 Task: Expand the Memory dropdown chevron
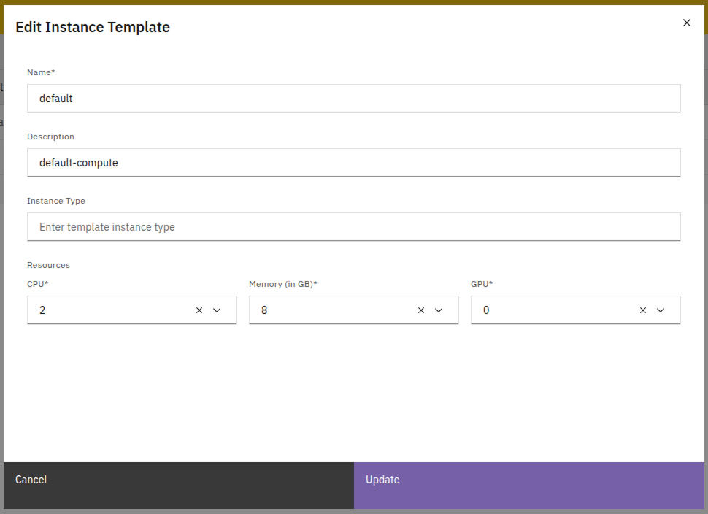pyautogui.click(x=439, y=310)
